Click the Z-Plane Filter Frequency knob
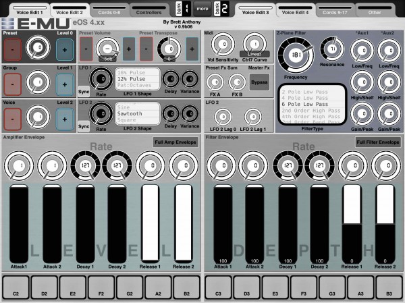The width and height of the screenshot is (405, 303). (x=296, y=55)
